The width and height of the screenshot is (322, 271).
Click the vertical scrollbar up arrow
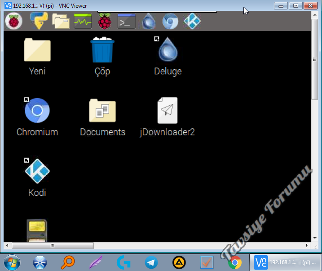click(315, 15)
